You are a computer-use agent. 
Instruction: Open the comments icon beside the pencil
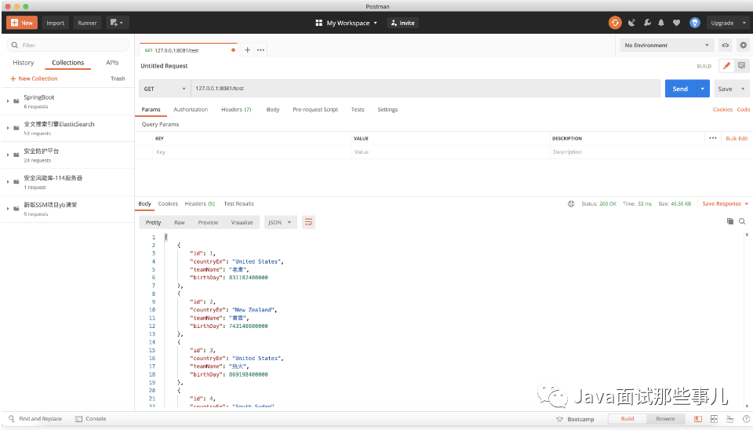[741, 66]
